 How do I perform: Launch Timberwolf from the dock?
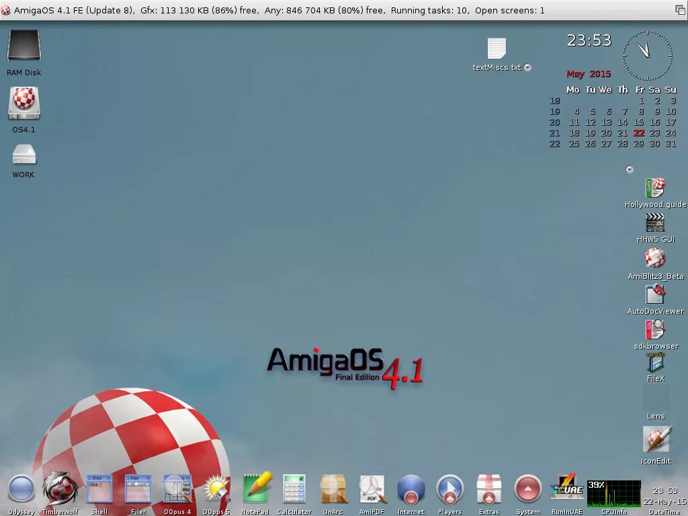click(x=60, y=488)
